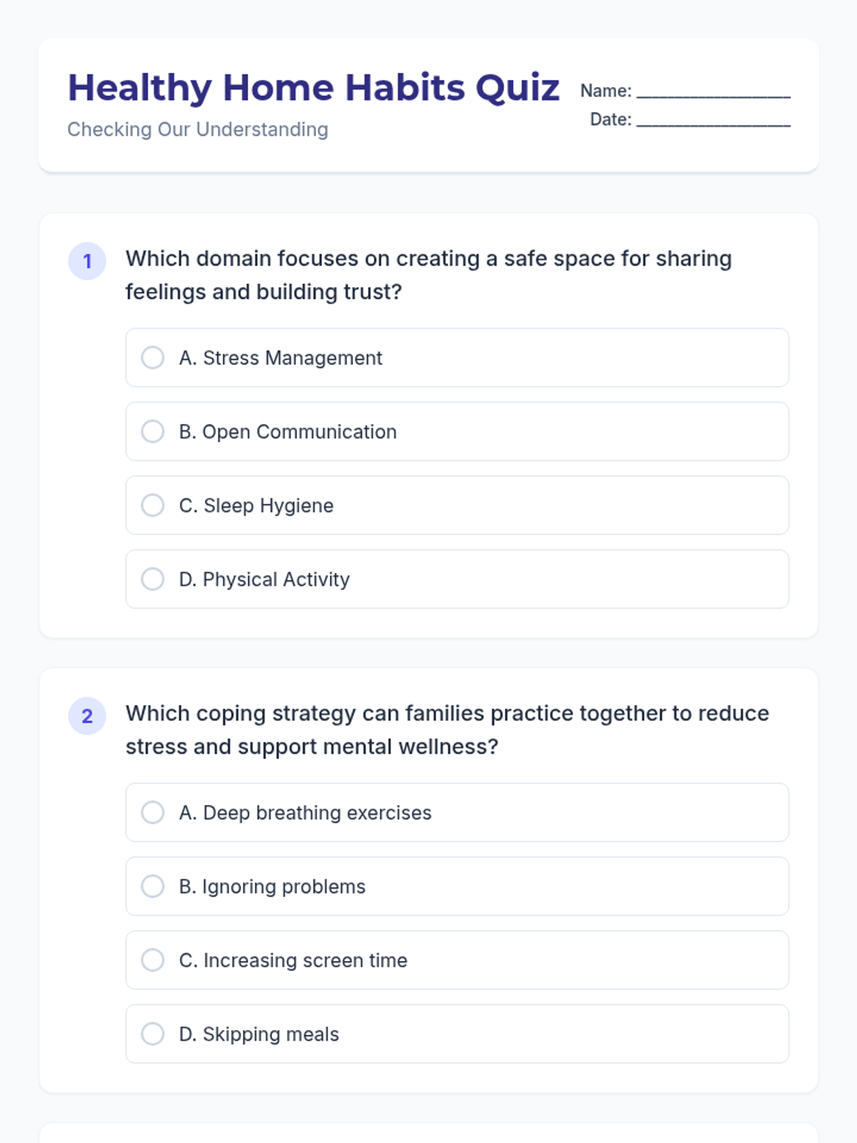Choose the Open Communication radio option
Screen dimensions: 857x1143
pos(152,431)
